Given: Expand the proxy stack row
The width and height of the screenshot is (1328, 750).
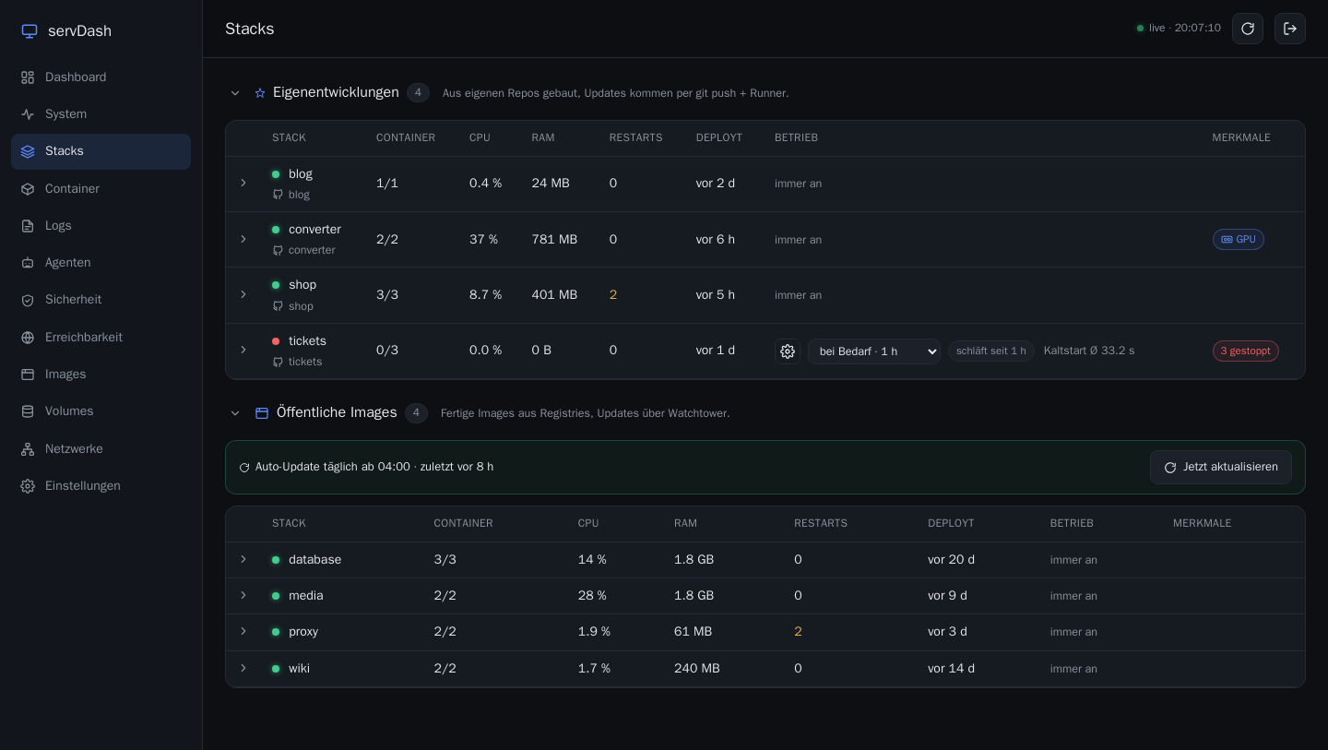Looking at the screenshot, I should click(243, 631).
